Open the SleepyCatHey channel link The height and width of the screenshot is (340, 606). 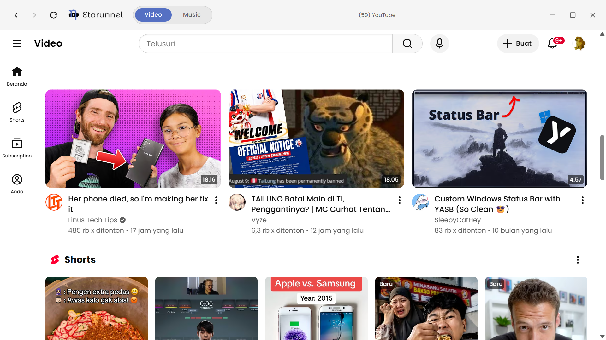458,220
